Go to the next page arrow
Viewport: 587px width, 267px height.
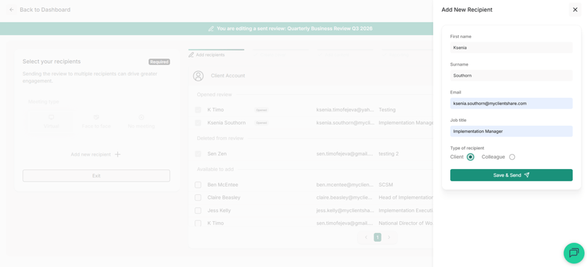(389, 237)
